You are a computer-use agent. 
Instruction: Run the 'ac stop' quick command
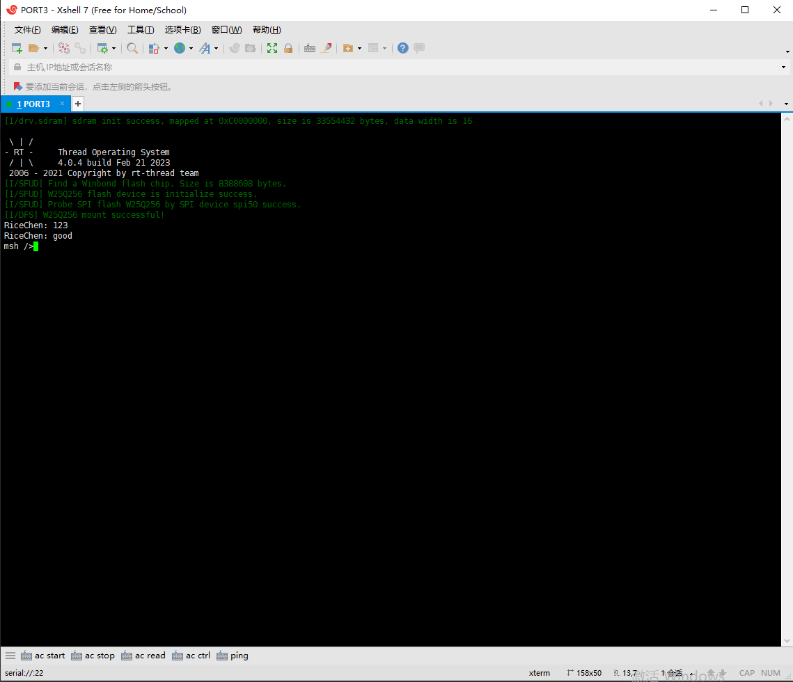click(93, 655)
